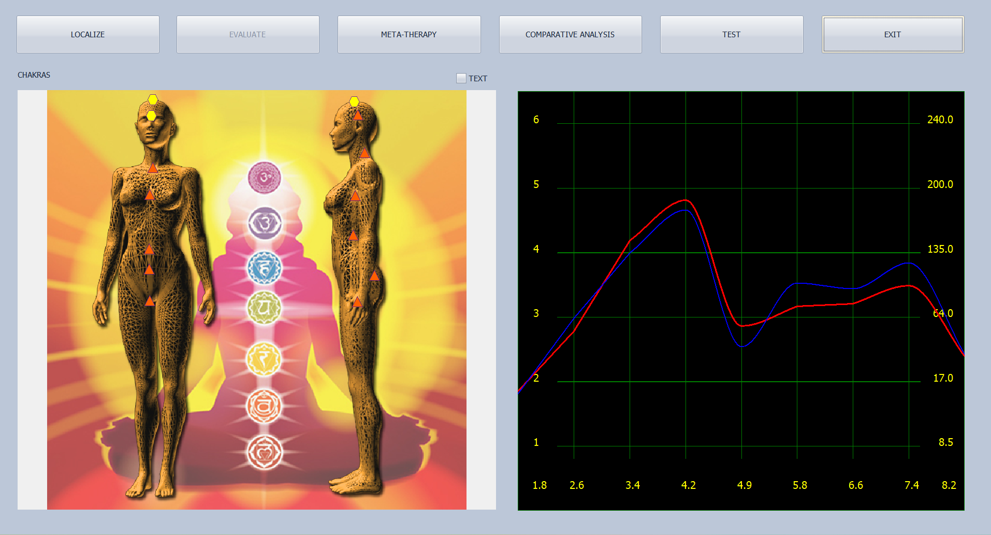Click orange triangle on front-view figure's upper abdomen
Image resolution: width=991 pixels, height=535 pixels.
click(149, 250)
